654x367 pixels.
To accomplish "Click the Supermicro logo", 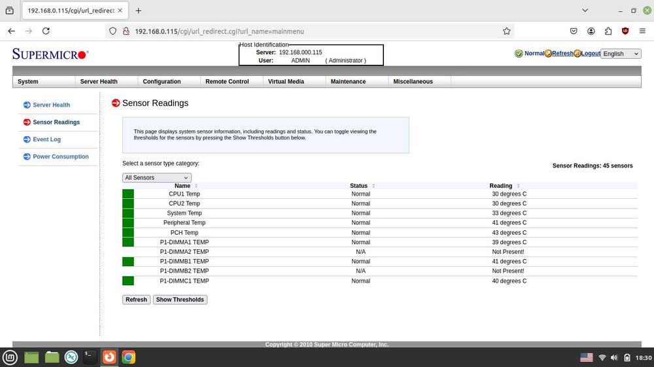I will click(x=50, y=54).
